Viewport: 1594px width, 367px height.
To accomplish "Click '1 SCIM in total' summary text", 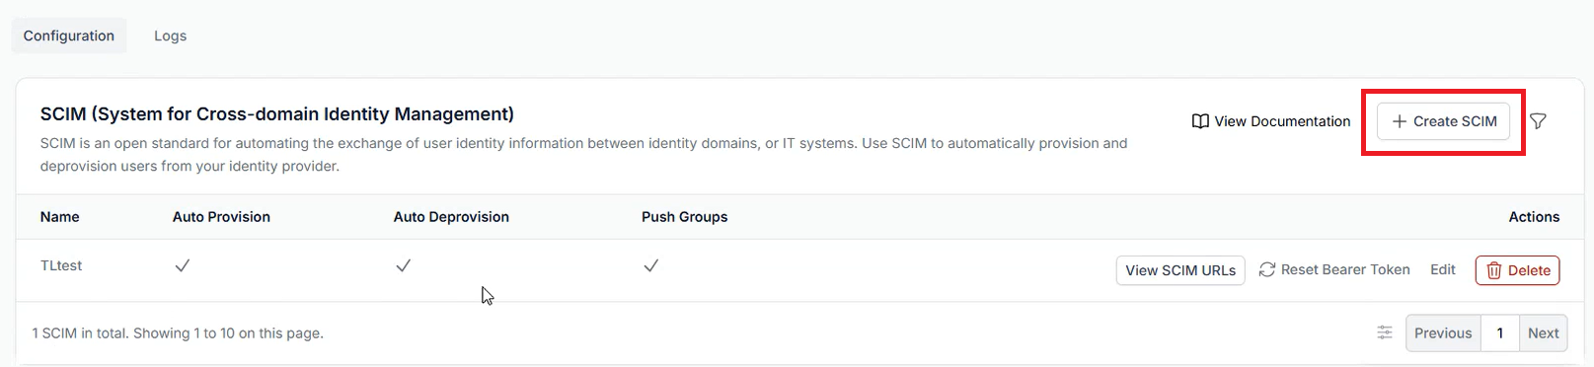I will click(x=178, y=333).
